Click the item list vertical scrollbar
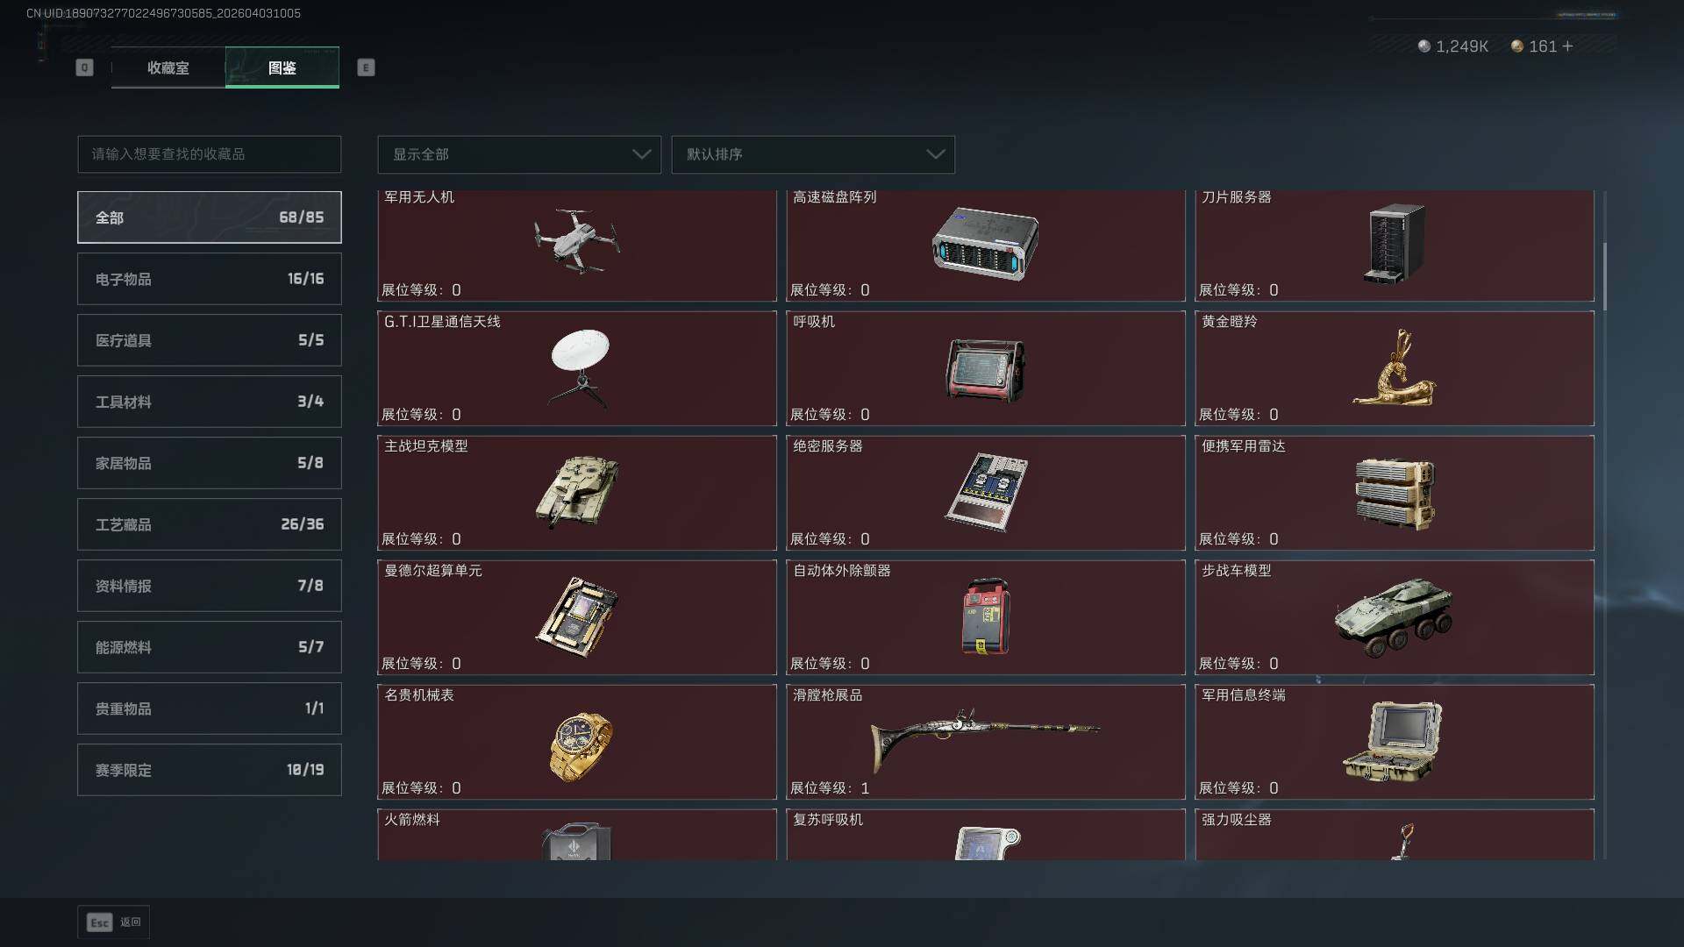The image size is (1684, 947). point(1604,275)
